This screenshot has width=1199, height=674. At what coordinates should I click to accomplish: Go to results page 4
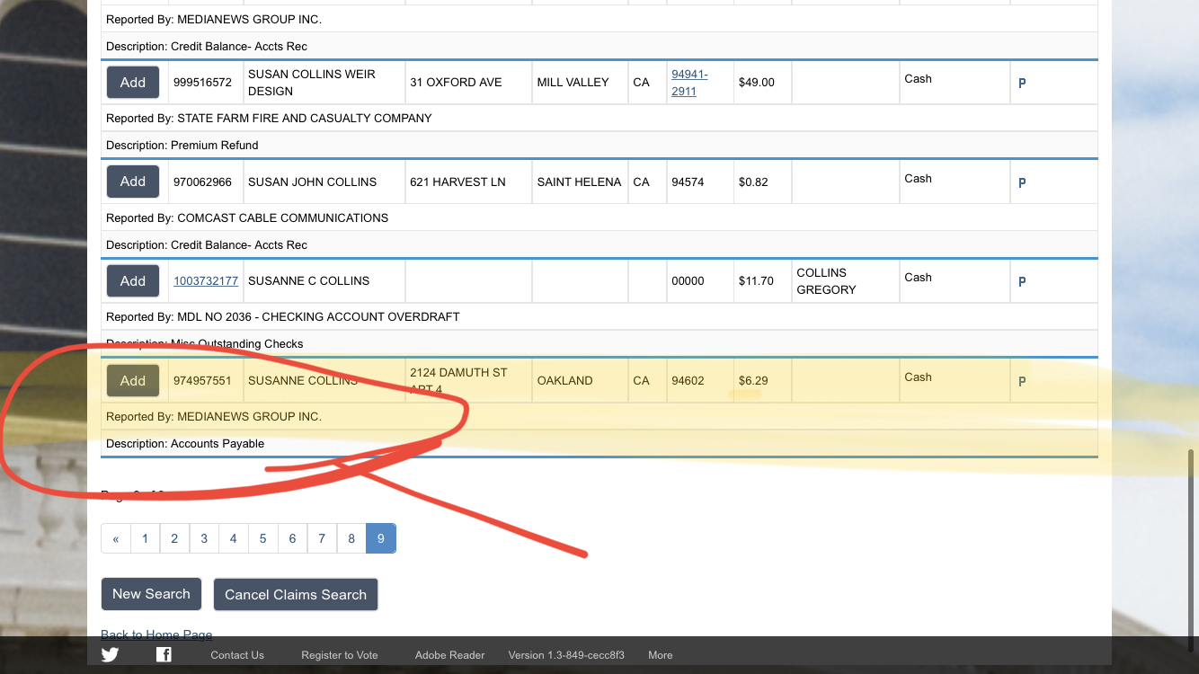234,538
